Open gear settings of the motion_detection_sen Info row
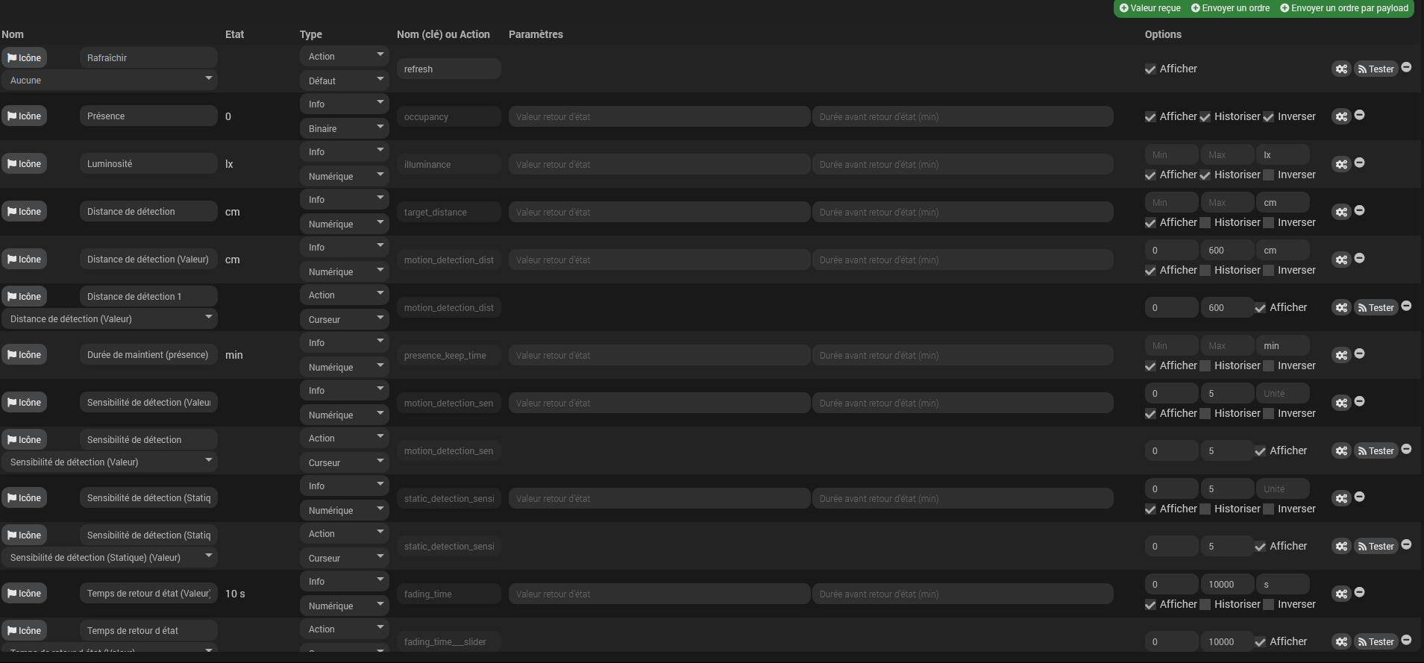 1341,403
